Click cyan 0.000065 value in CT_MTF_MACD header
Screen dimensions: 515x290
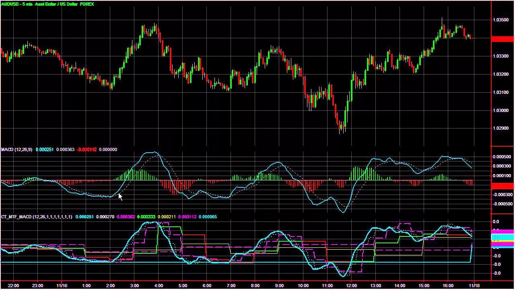208,217
